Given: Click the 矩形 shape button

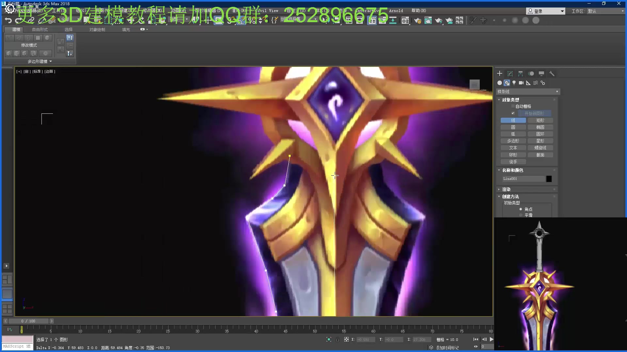Looking at the screenshot, I should pos(540,120).
